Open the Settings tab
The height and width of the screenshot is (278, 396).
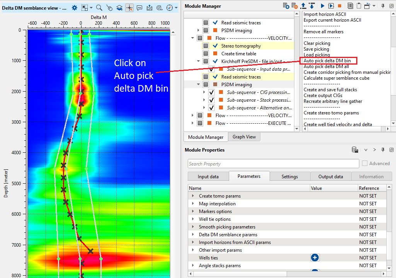289,177
